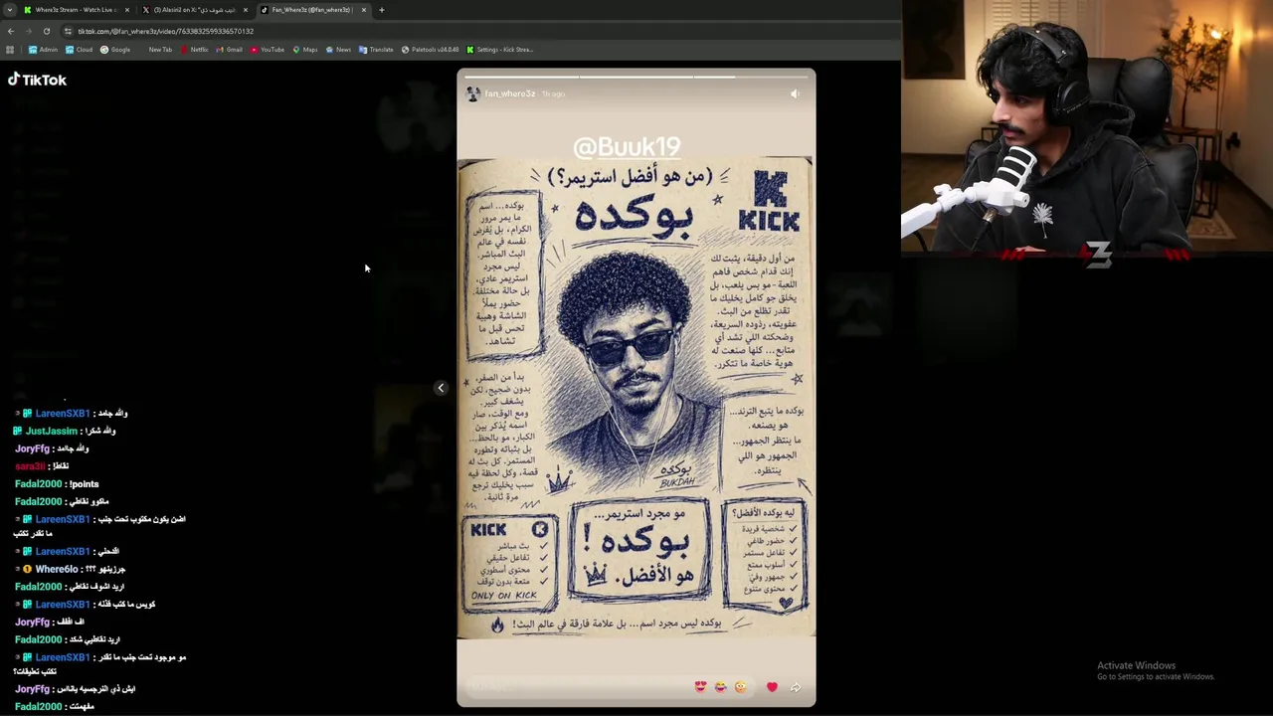Open fan_where3z profile avatar
The image size is (1273, 716).
tap(472, 93)
